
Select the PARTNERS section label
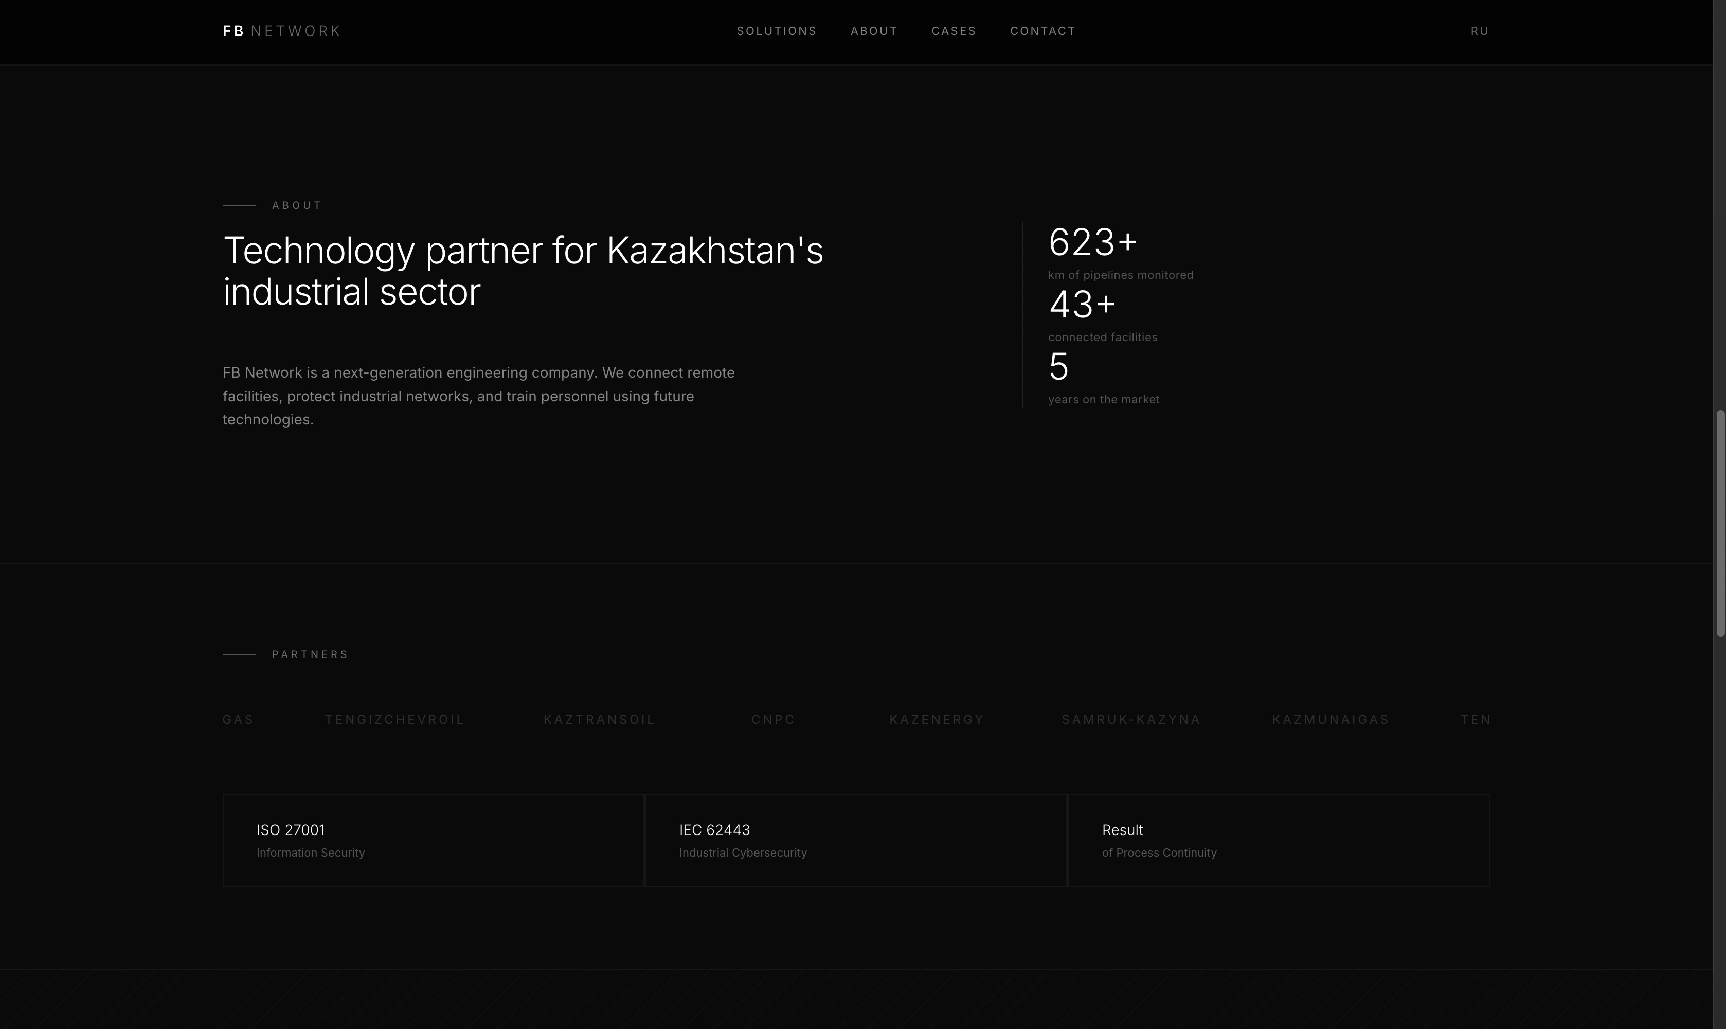point(310,654)
